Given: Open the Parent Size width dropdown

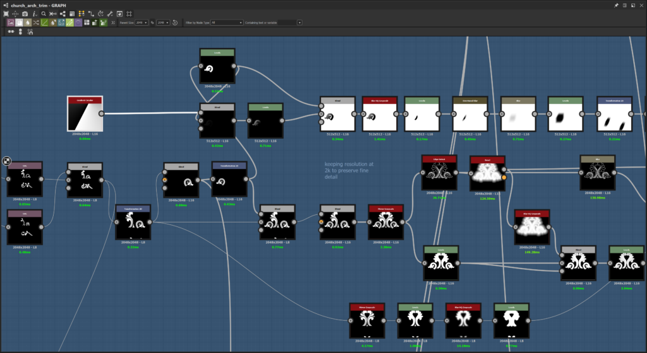Looking at the screenshot, I should click(x=142, y=23).
